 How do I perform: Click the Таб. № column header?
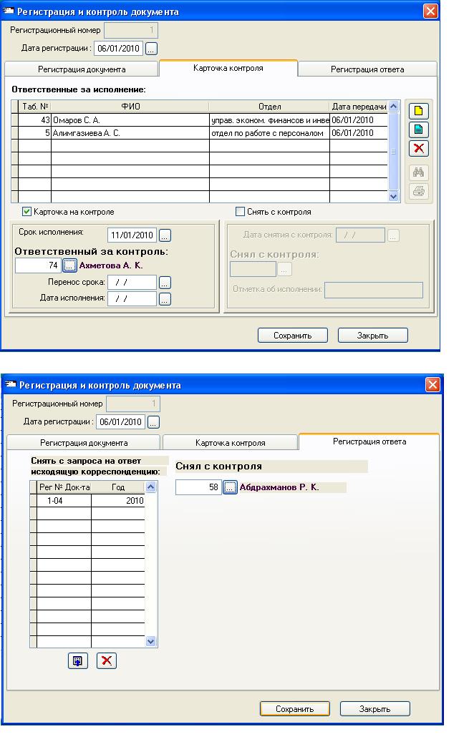35,107
